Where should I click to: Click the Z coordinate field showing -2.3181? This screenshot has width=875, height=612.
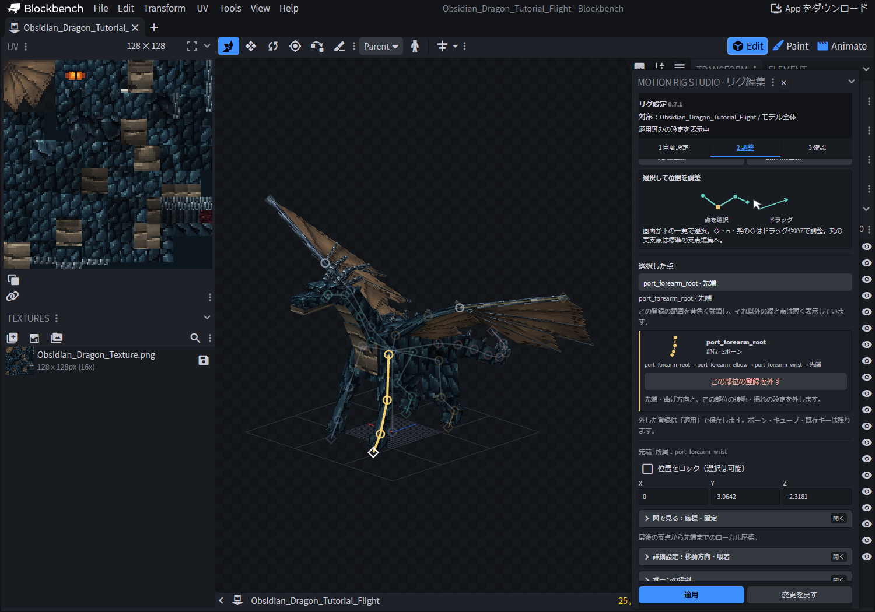(x=817, y=497)
